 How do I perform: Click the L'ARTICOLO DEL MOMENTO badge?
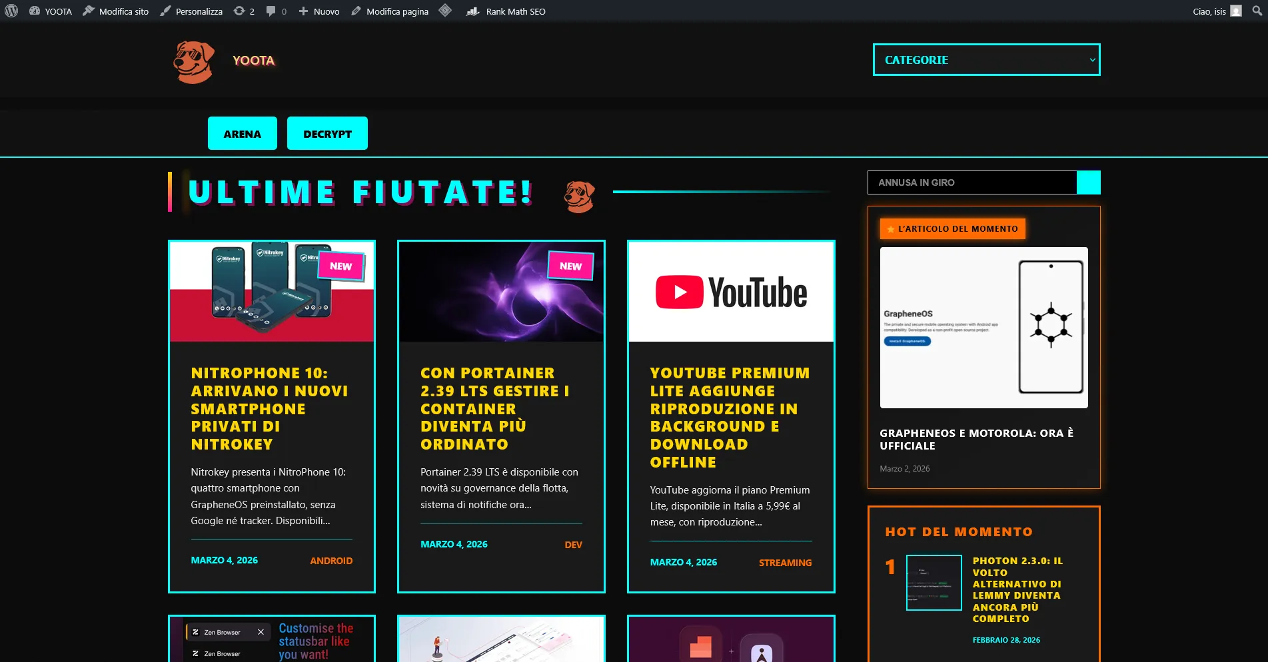953,228
